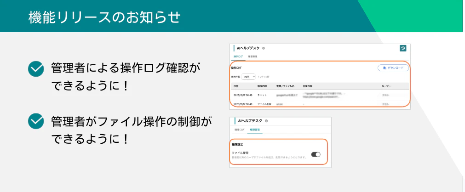The height and width of the screenshot is (192, 465).
Task: Click the 操作内容 column header
Action: click(262, 86)
